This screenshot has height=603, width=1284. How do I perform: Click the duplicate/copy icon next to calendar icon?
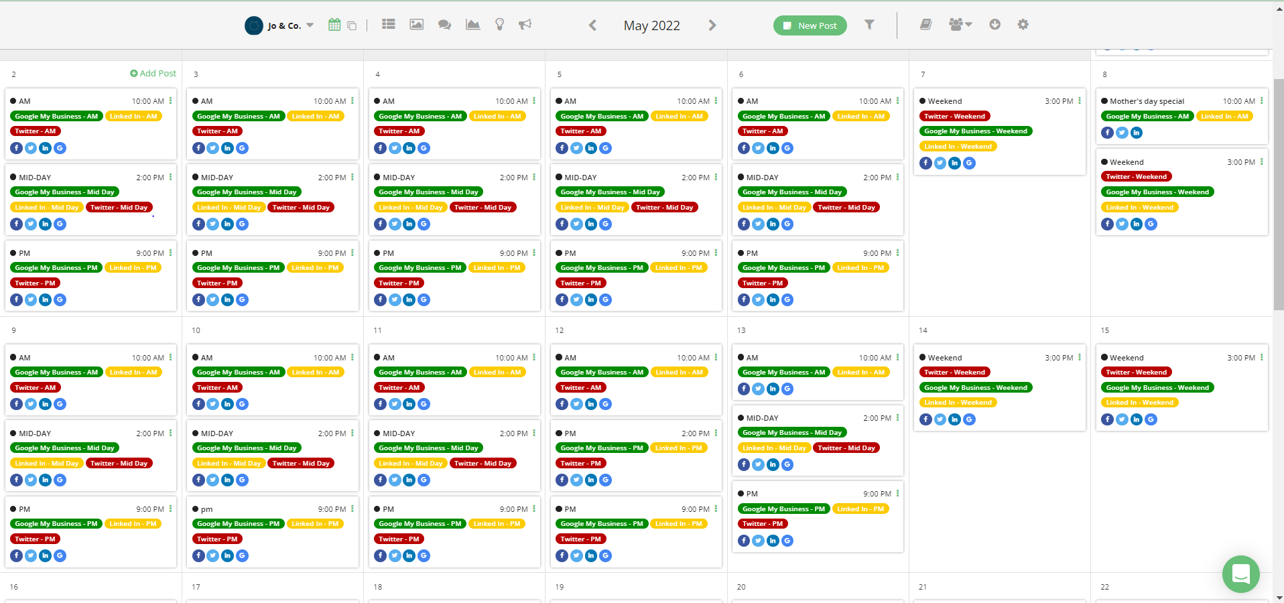352,26
